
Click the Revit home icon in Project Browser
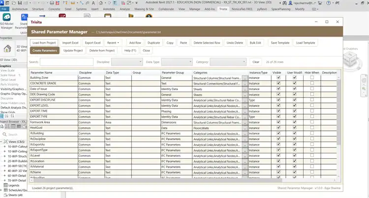coord(2,126)
